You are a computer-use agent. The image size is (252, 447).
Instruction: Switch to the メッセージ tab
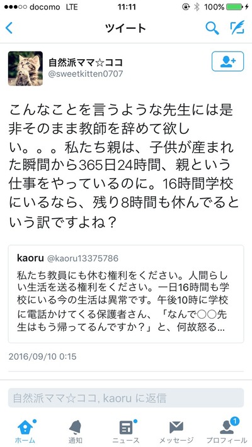point(176,430)
